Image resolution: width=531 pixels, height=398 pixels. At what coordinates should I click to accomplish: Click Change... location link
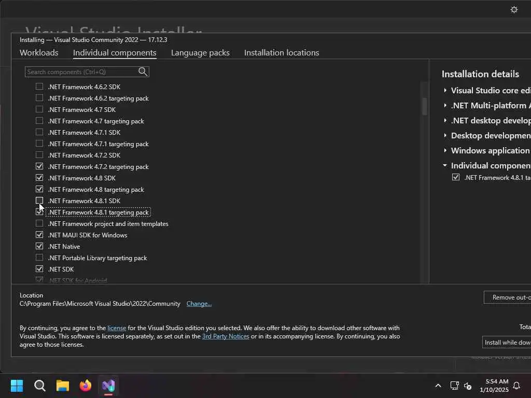[199, 304]
